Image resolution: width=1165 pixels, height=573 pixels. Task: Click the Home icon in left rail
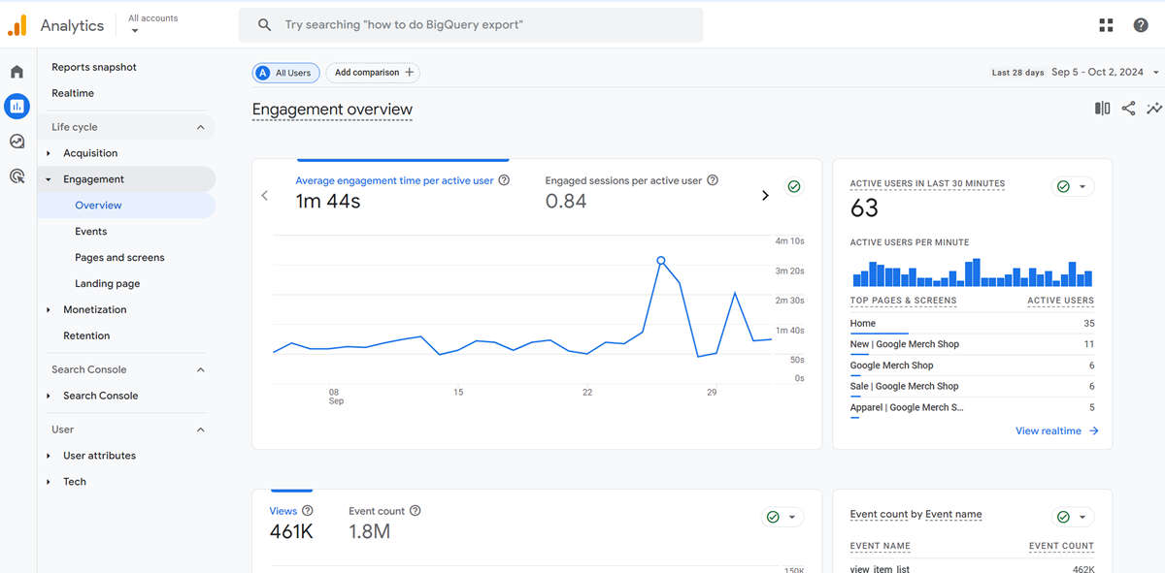pyautogui.click(x=17, y=72)
